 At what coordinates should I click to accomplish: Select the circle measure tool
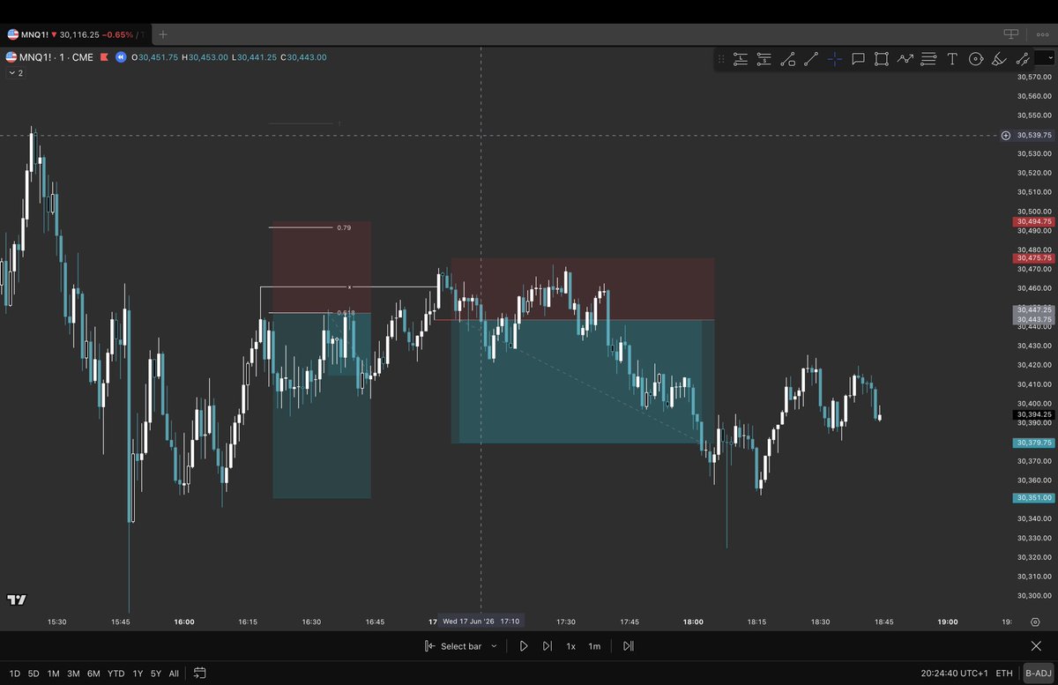pyautogui.click(x=975, y=59)
